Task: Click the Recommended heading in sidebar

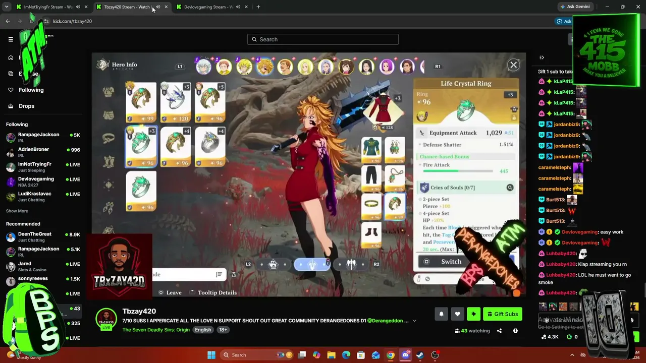Action: click(x=23, y=224)
